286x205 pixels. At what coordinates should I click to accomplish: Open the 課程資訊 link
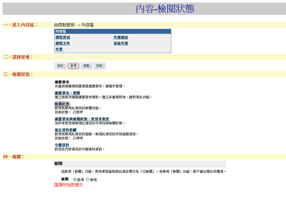pyautogui.click(x=63, y=37)
